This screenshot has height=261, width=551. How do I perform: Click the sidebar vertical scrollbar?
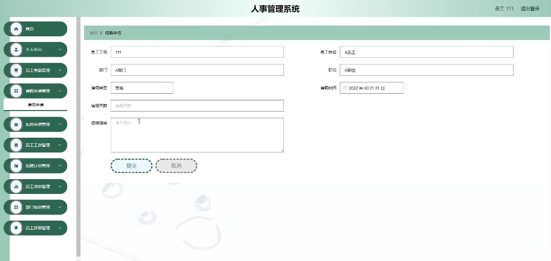[78, 137]
